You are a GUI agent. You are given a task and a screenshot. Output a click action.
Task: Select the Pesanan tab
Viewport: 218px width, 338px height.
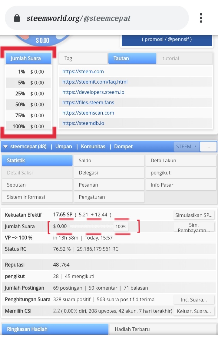point(109,185)
